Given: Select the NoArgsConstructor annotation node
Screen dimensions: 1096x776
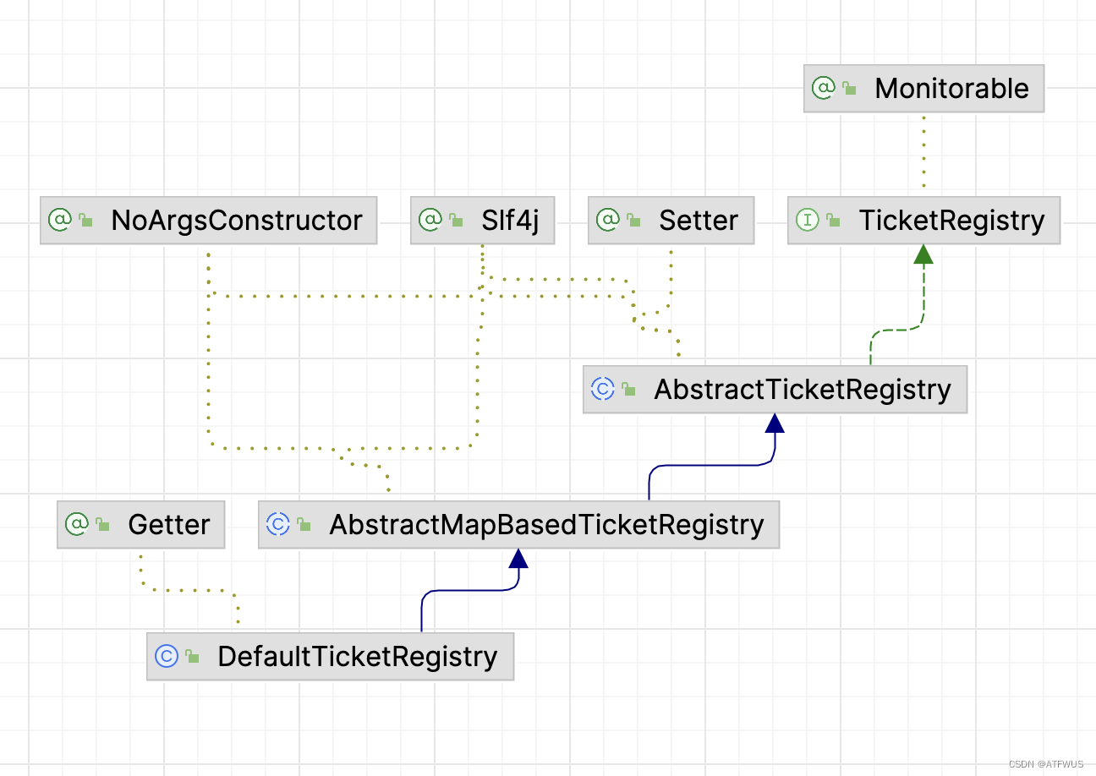Looking at the screenshot, I should click(208, 221).
